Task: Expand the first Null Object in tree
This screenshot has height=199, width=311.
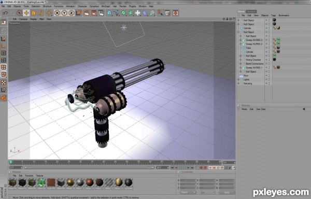Action: coord(238,20)
